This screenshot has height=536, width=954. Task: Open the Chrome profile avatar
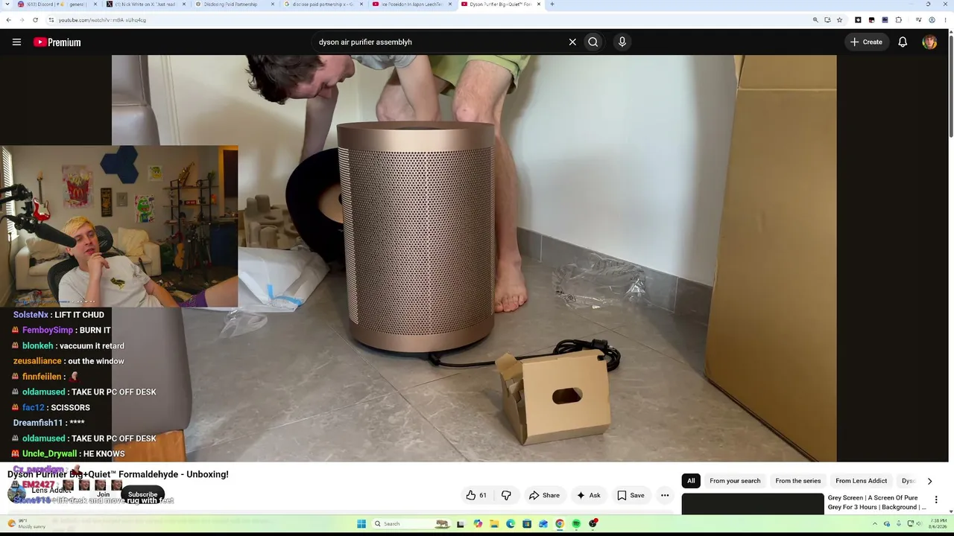932,20
